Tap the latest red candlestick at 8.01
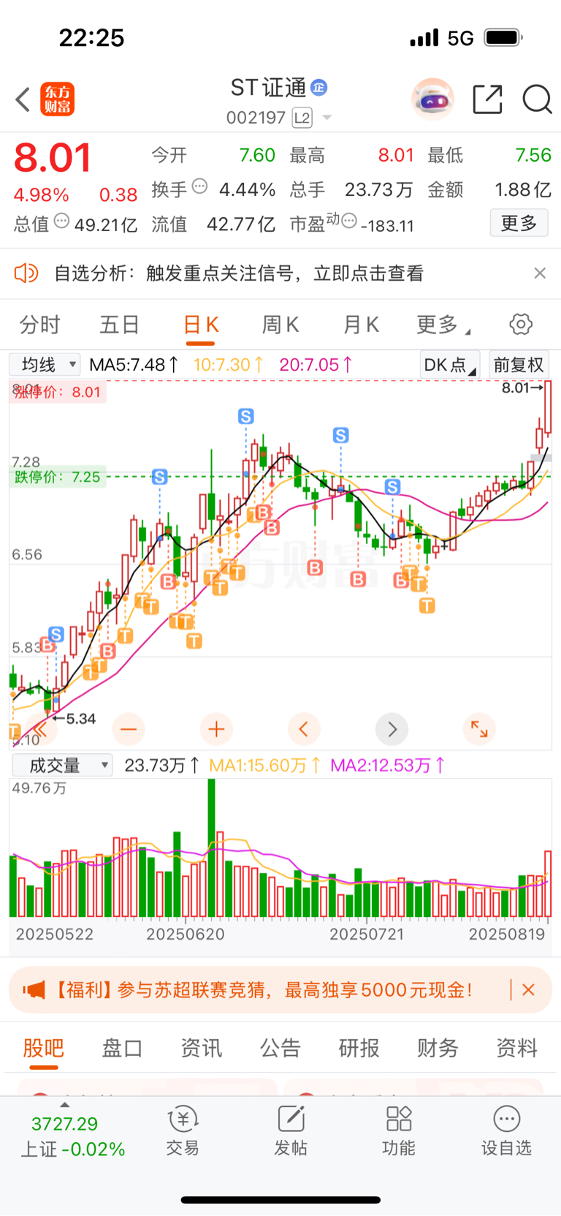The height and width of the screenshot is (1216, 561). point(548,408)
